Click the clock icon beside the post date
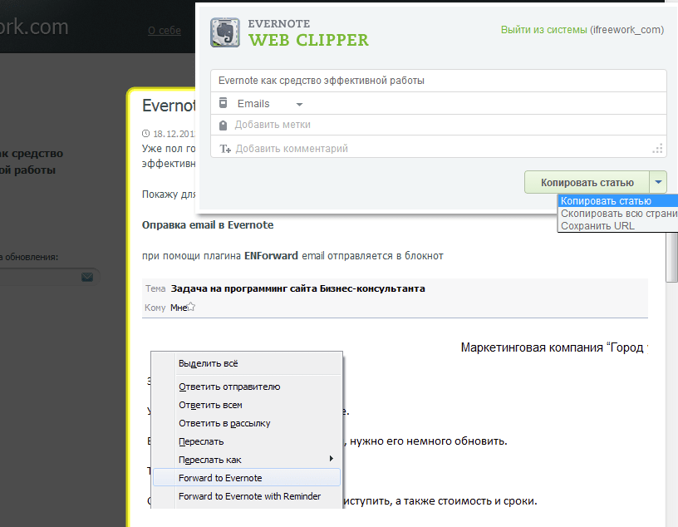 click(146, 134)
